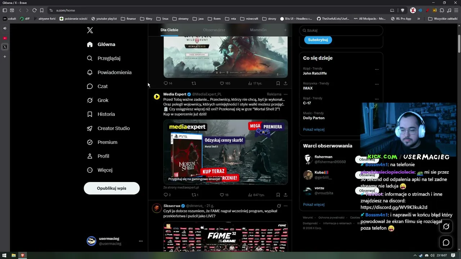Image resolution: width=461 pixels, height=259 pixels.
Task: Reply to the Media Expert ad post
Action: (167, 195)
